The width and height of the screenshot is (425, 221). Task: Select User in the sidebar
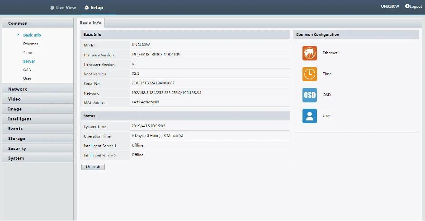27,78
